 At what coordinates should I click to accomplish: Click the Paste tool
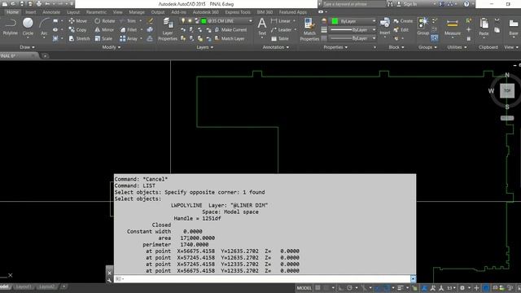[x=484, y=27]
